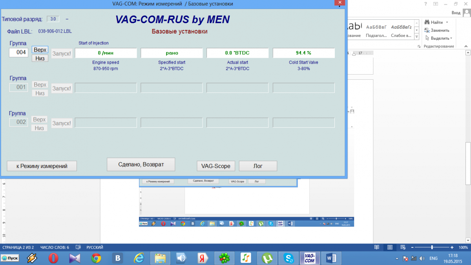Zoom out with minus button in Word
The height and width of the screenshot is (265, 471).
click(412, 247)
